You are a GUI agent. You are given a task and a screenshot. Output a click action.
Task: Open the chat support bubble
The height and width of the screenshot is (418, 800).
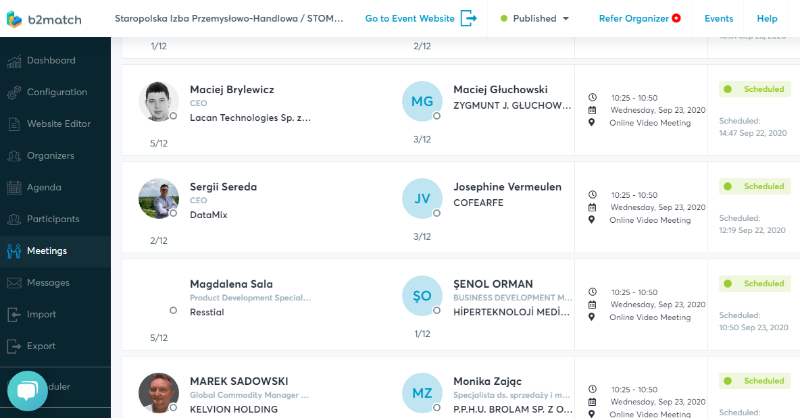point(27,391)
